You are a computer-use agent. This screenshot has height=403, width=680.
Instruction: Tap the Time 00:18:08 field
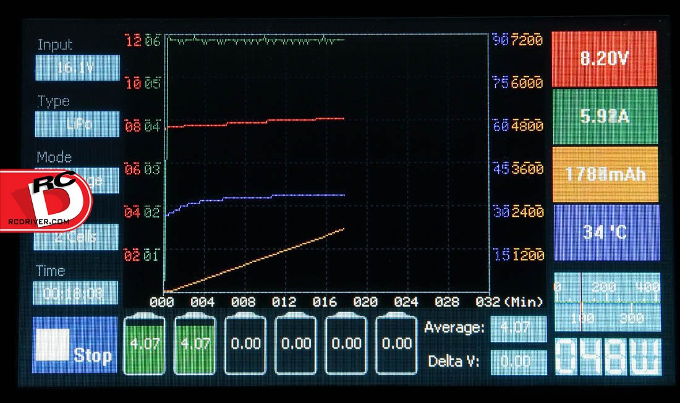click(75, 293)
